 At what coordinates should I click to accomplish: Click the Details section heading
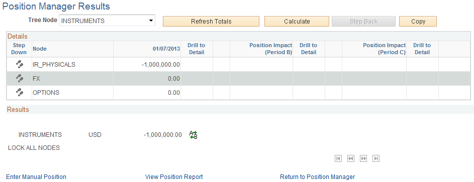click(17, 37)
